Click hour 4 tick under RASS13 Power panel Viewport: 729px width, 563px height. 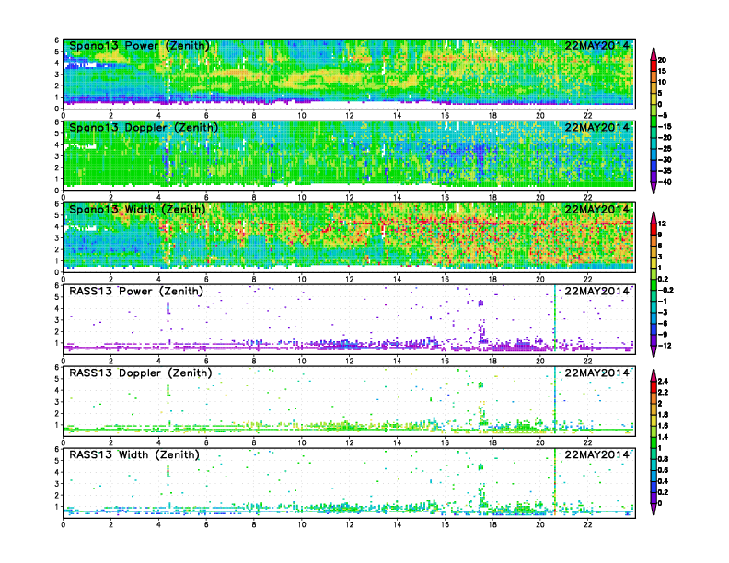158,361
